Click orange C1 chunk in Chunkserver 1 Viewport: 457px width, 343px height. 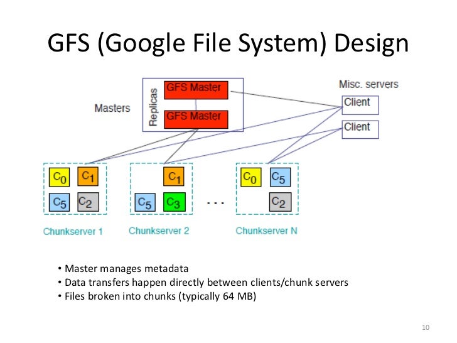[x=88, y=176]
